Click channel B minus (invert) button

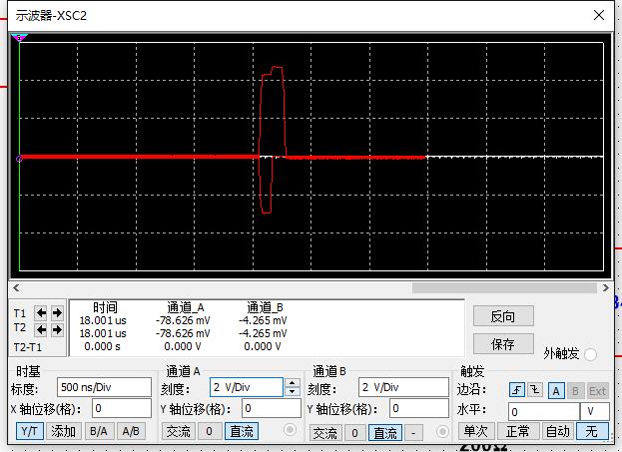coord(414,433)
